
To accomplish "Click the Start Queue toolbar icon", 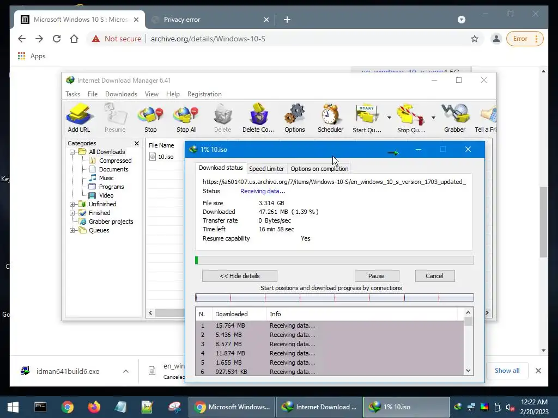I will 367,118.
